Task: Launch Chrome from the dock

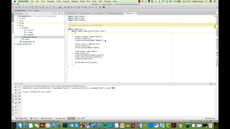Action: [180, 125]
